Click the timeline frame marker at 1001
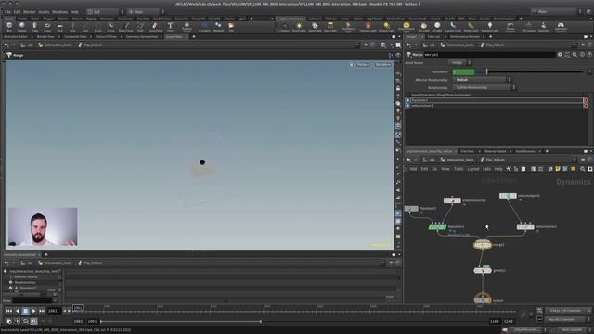594x334 pixels. (78, 308)
